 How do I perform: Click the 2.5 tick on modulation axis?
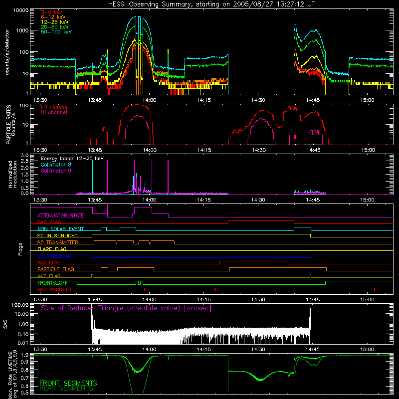click(x=24, y=161)
